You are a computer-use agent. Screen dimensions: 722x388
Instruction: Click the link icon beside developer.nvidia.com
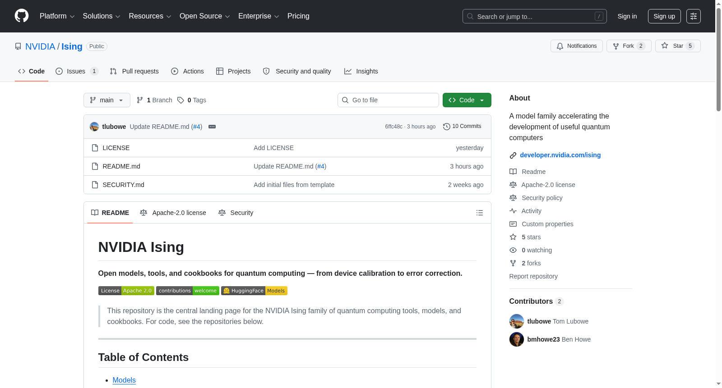coord(513,155)
